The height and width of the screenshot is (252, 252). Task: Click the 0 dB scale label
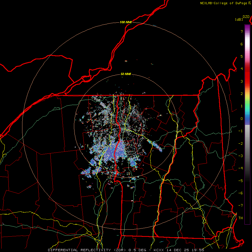242,119
